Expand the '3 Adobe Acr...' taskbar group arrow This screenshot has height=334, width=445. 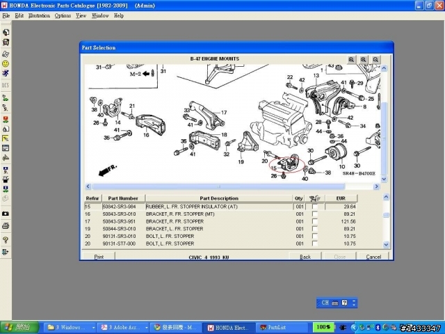147,328
